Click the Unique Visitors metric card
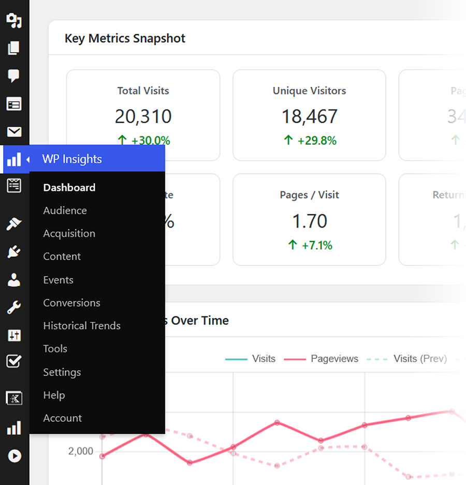Image resolution: width=466 pixels, height=485 pixels. (309, 115)
